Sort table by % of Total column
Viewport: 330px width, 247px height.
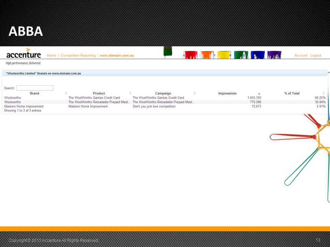[292, 93]
